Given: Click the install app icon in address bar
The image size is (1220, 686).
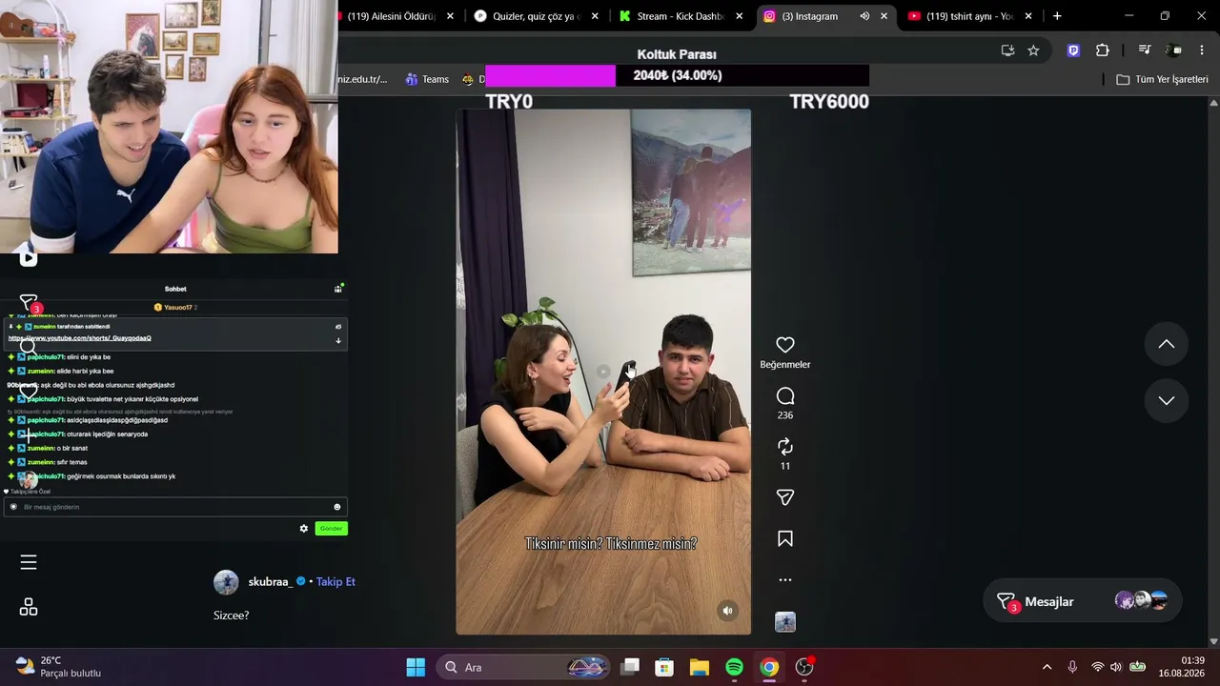Looking at the screenshot, I should click(1007, 50).
